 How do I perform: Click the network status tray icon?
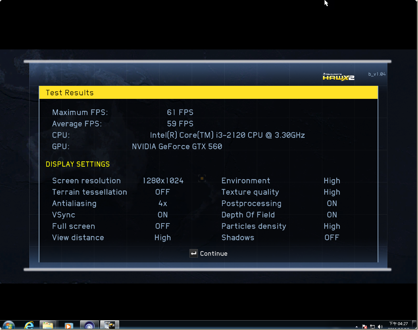(x=372, y=326)
